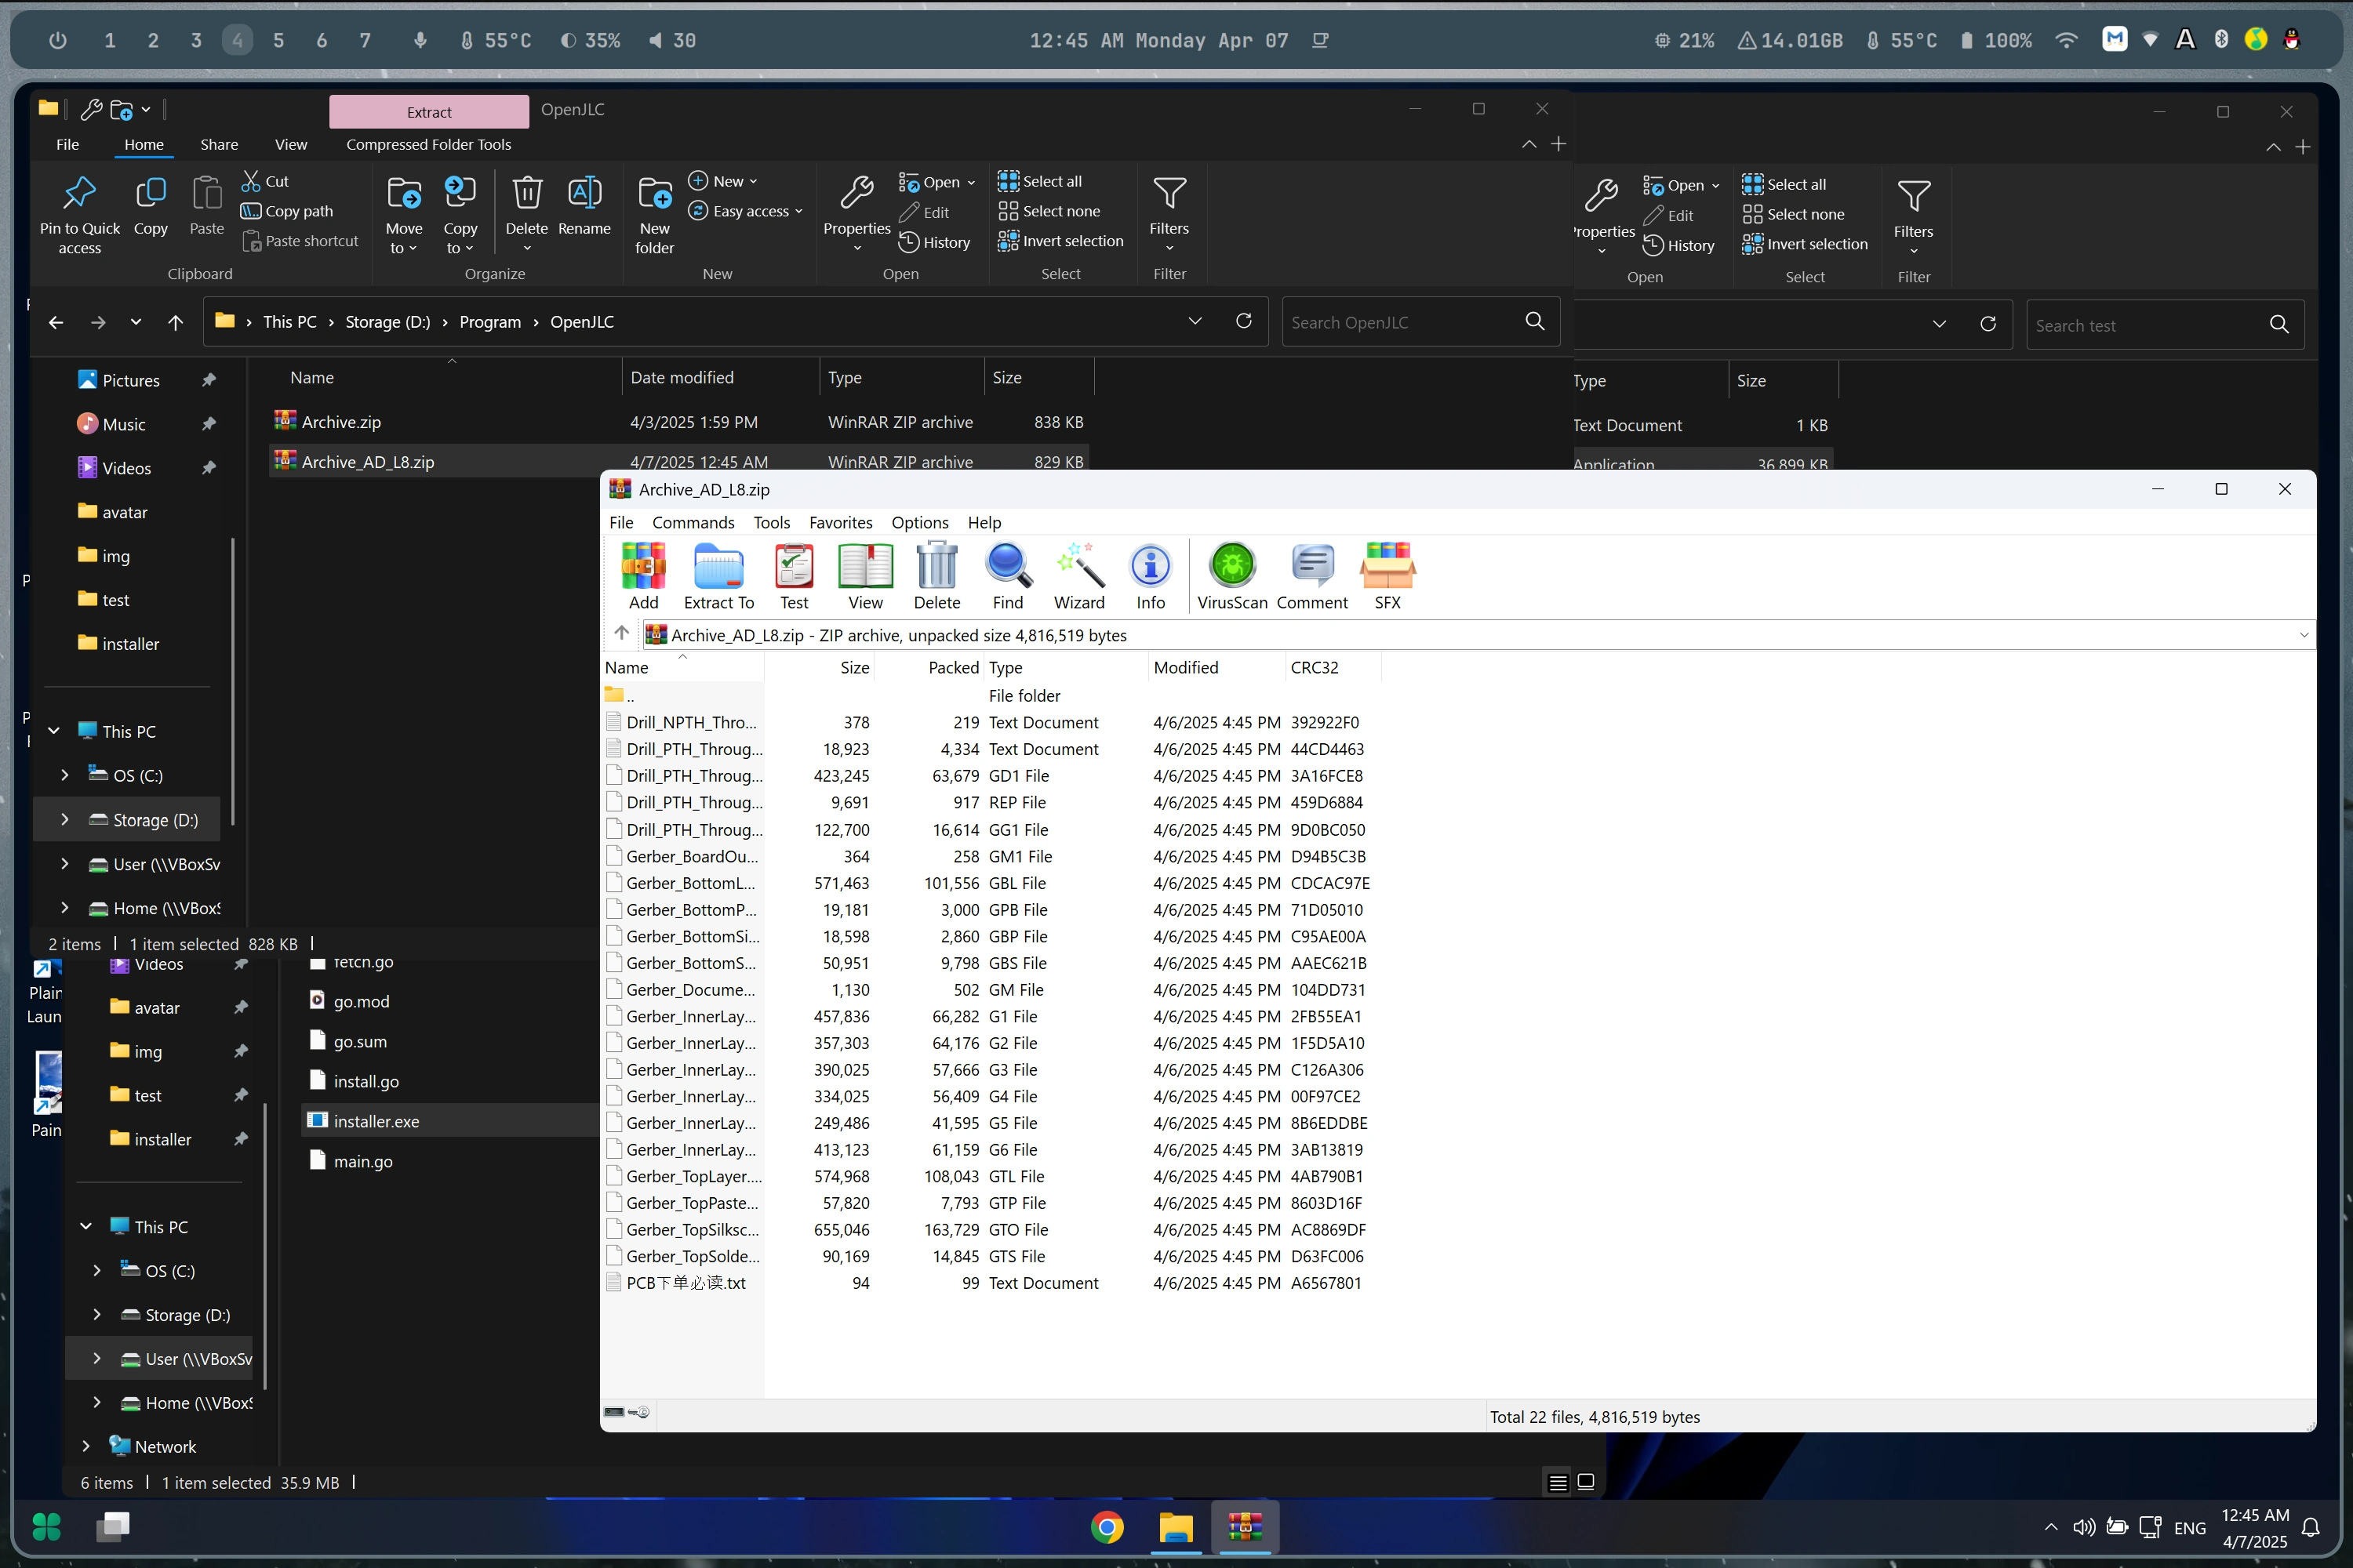Go up one level in archive
This screenshot has height=1568, width=2353.
click(621, 634)
